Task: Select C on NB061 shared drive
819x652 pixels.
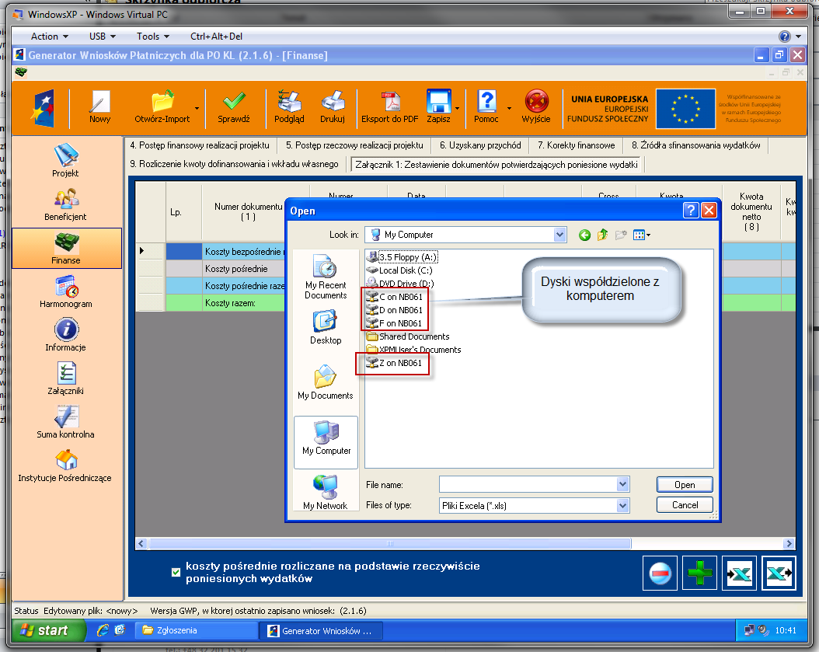Action: click(395, 297)
